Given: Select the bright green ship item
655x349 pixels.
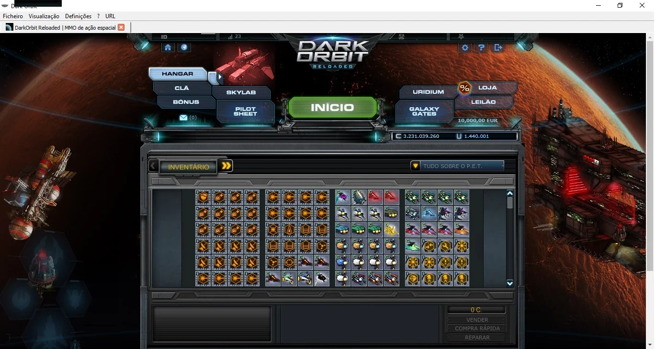Looking at the screenshot, I should tap(412, 246).
